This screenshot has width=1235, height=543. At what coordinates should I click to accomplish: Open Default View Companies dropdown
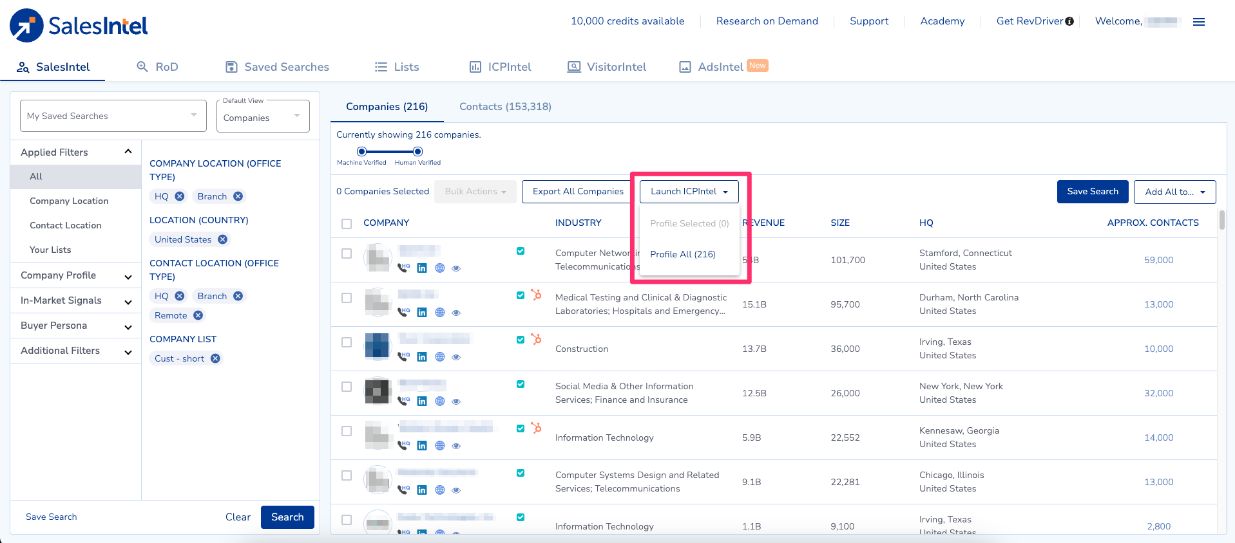point(263,116)
